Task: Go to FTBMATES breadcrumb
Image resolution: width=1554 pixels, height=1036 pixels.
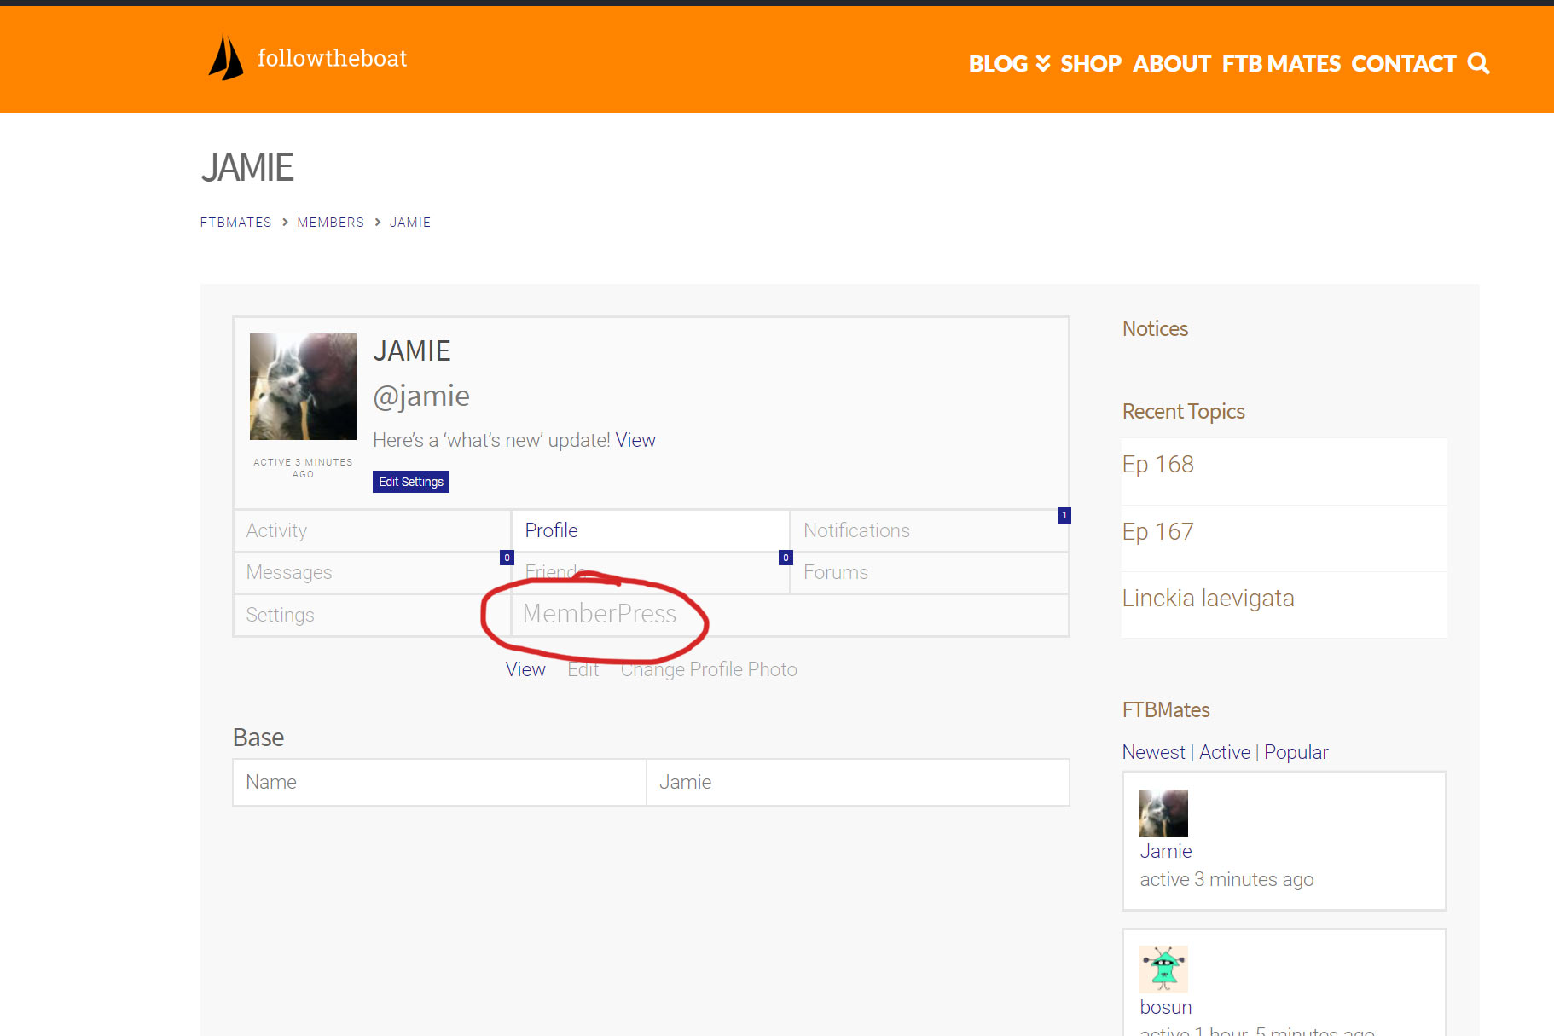Action: coord(236,223)
